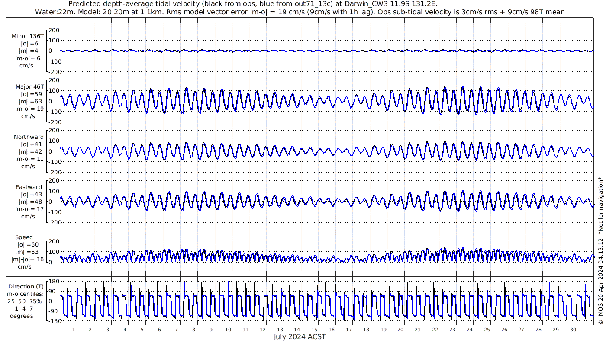
Task: Click '|o| =6' in the Minor panel
Action: click(x=29, y=43)
